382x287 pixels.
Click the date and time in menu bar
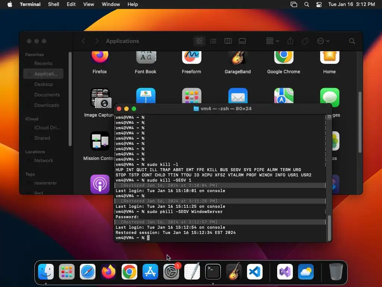click(x=351, y=4)
